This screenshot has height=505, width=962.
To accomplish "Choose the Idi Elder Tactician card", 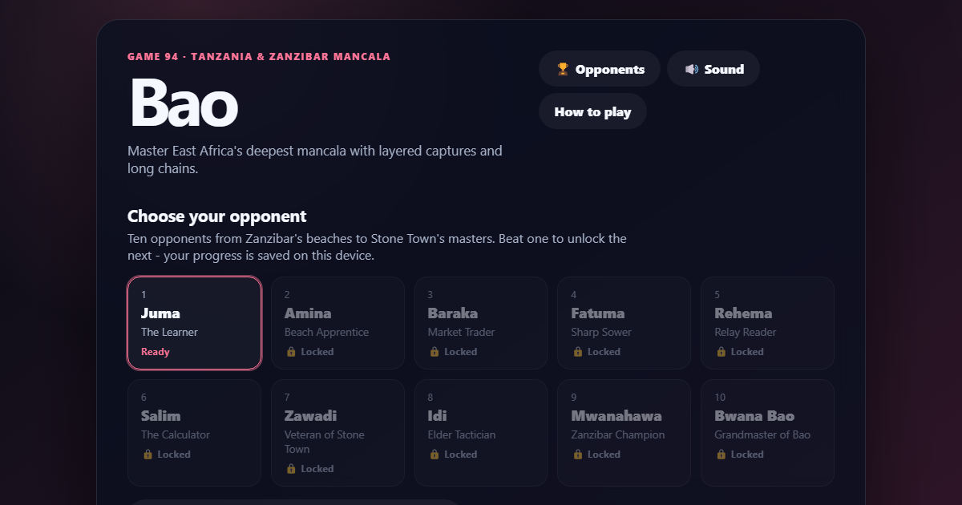I will [x=481, y=433].
